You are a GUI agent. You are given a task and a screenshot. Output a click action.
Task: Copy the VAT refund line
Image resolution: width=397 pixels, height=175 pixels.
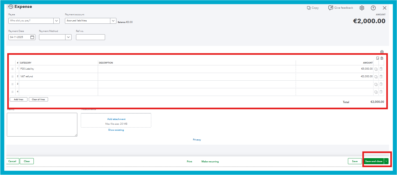coord(376,77)
